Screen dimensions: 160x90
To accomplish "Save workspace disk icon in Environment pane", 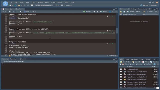I will click(124, 12).
